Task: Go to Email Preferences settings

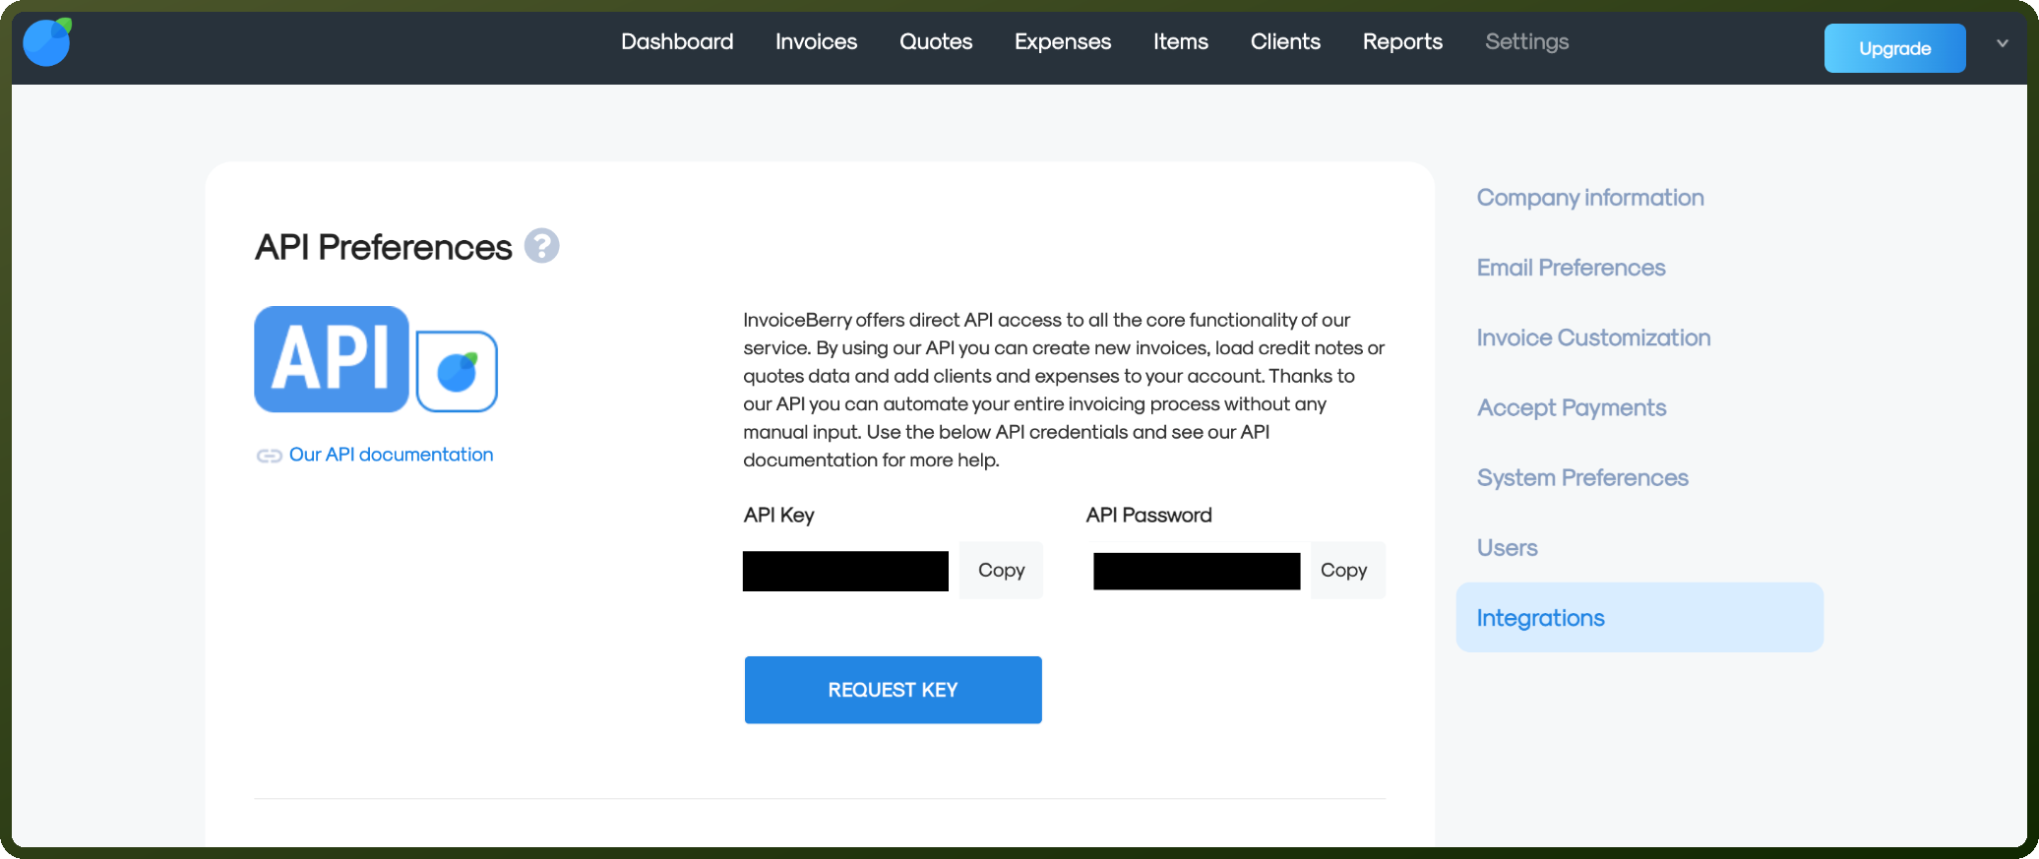Action: (x=1572, y=268)
